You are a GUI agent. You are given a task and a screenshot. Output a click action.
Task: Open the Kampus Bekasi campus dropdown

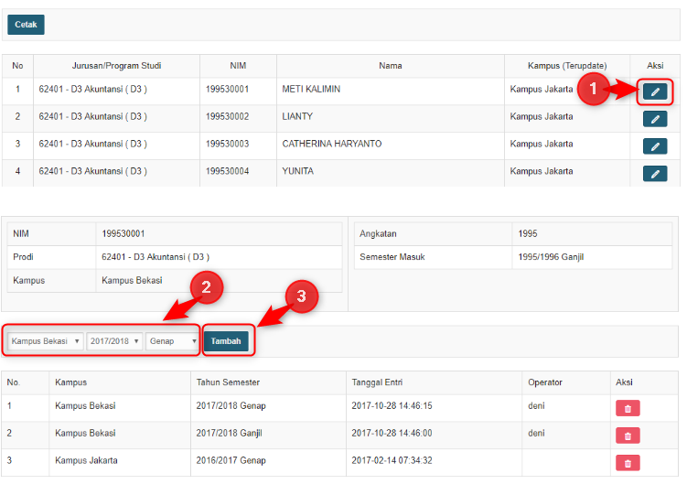click(46, 341)
